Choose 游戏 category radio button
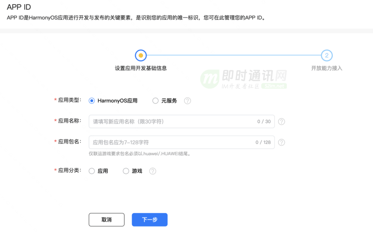 (126, 171)
